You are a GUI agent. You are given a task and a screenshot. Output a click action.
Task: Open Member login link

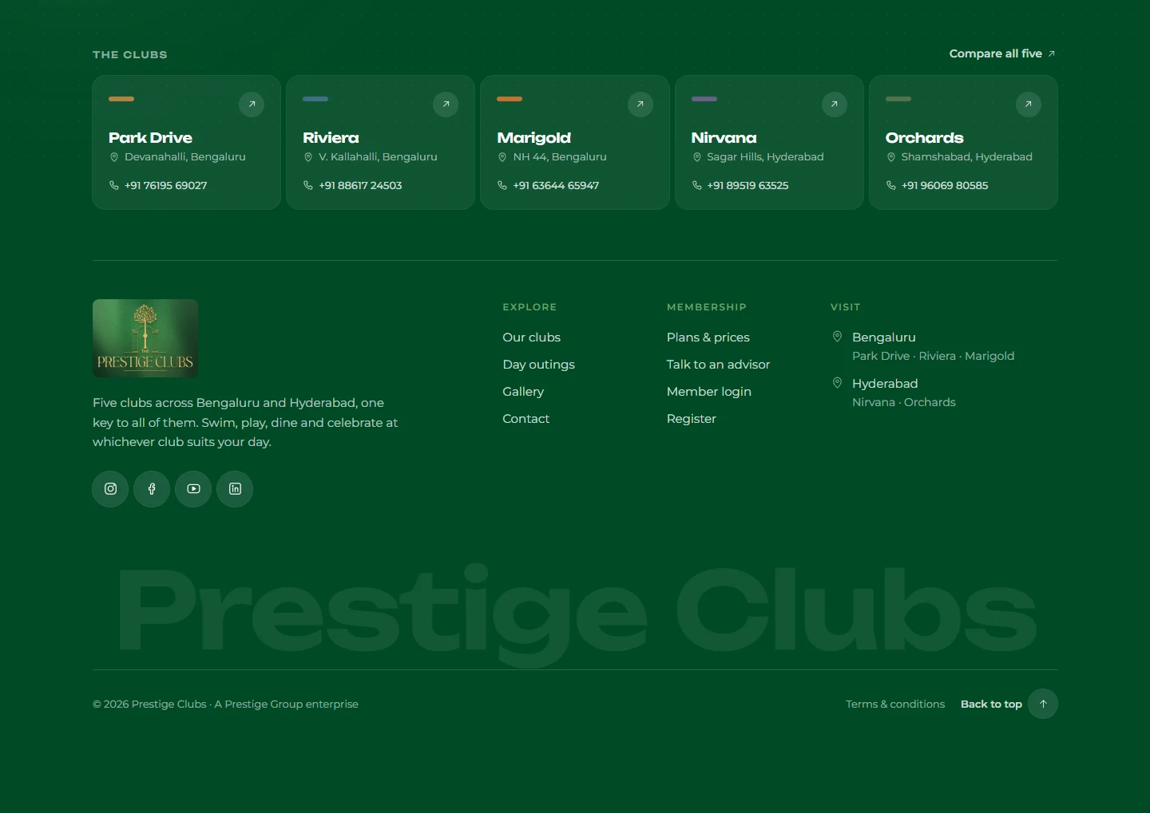pyautogui.click(x=709, y=392)
